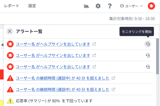Click red bell icon on first help-sign row
The image size is (160, 106).
tap(10, 44)
